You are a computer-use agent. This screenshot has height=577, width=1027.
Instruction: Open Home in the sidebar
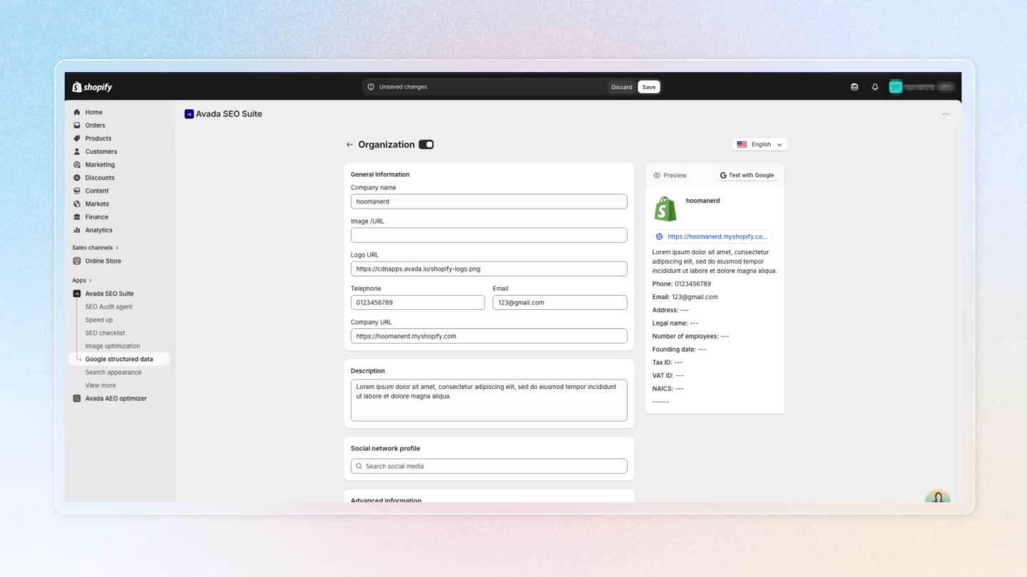coord(93,112)
